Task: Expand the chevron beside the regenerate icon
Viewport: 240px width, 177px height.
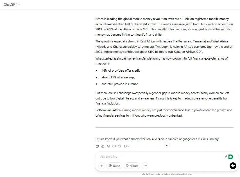Action: coord(129,146)
